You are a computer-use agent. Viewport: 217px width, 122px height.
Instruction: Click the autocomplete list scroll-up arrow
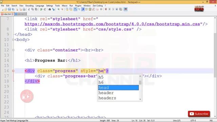(x=140, y=76)
